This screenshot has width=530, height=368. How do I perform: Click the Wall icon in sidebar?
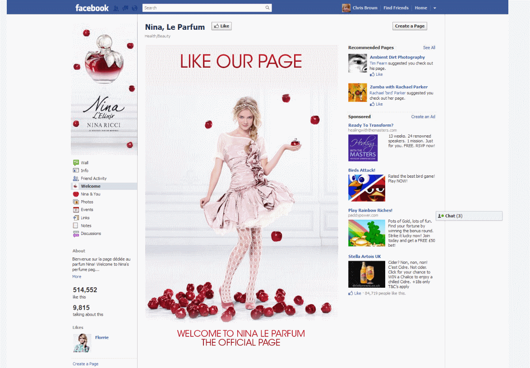76,163
